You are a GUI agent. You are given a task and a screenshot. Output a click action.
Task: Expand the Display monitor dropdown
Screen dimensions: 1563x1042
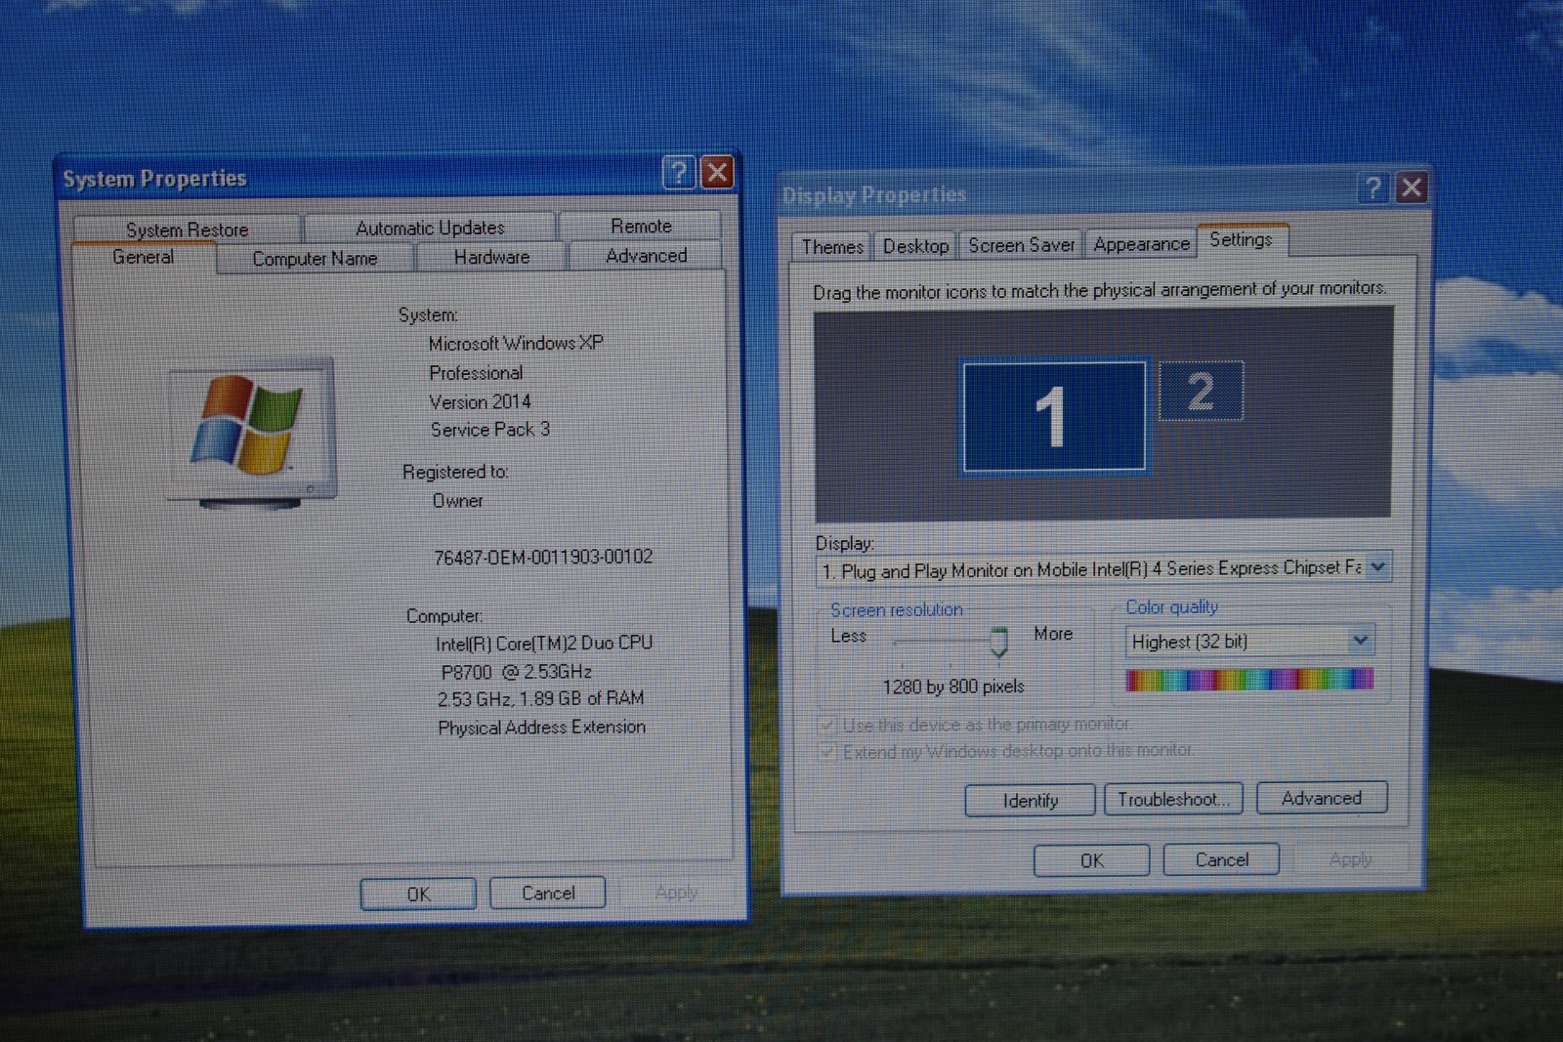pos(1377,566)
